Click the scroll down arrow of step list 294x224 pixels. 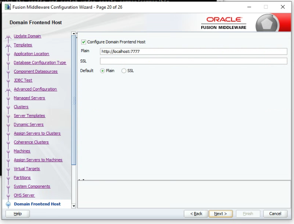coord(74,206)
